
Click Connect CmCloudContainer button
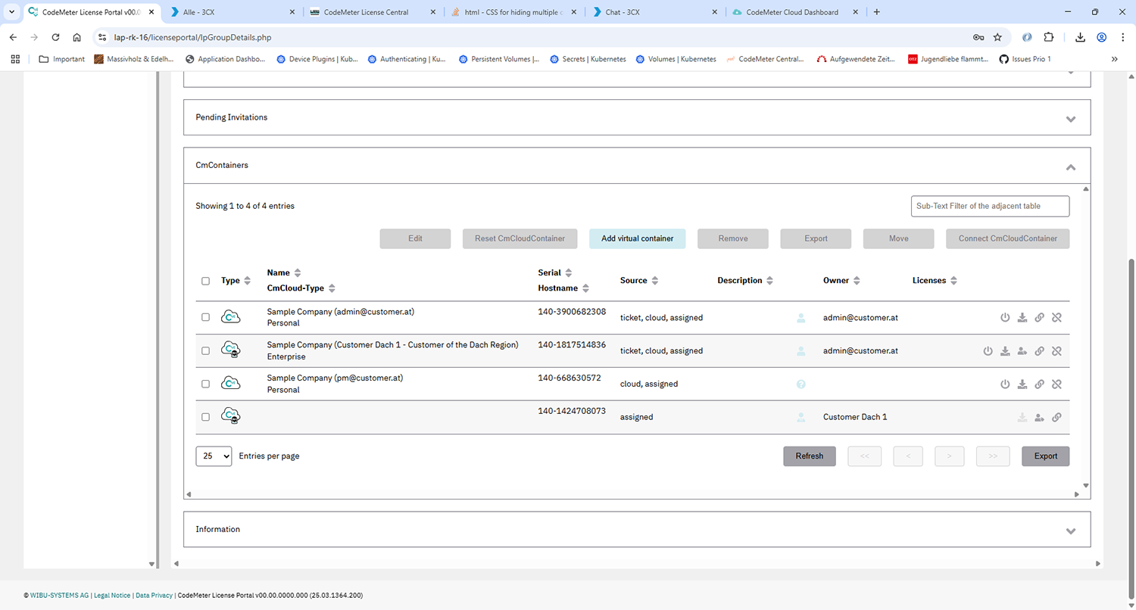coord(1007,238)
